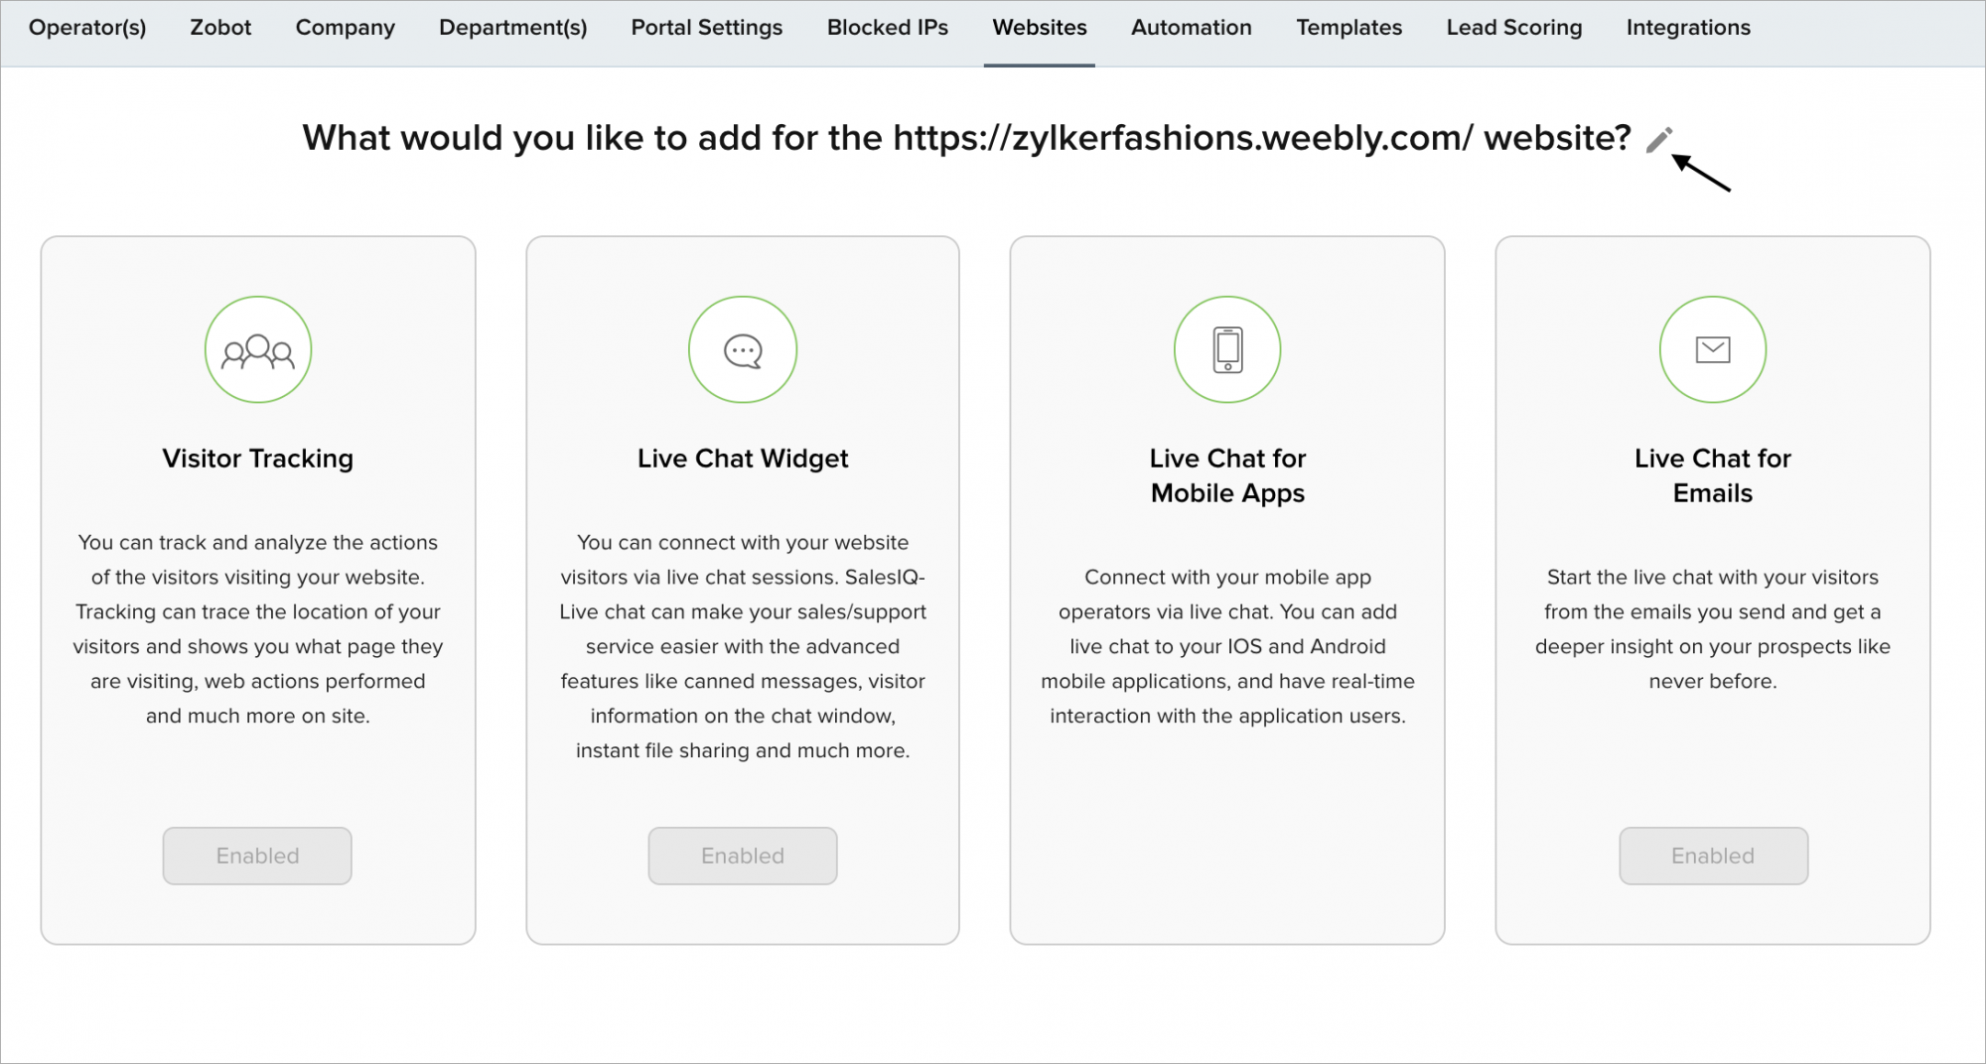Click the Mobile Apps description paragraph
This screenshot has width=1986, height=1064.
1227,646
